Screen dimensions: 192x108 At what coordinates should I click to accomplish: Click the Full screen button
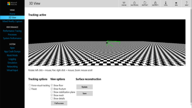(59, 103)
